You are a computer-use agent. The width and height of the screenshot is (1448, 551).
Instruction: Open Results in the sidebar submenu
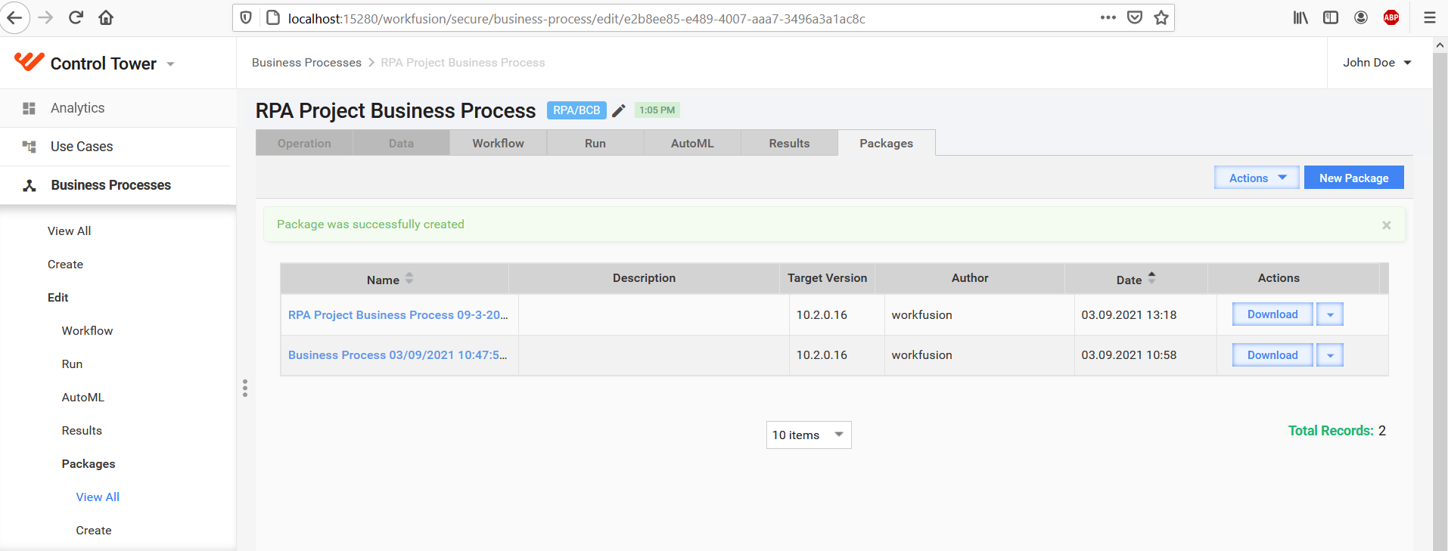pyautogui.click(x=82, y=431)
